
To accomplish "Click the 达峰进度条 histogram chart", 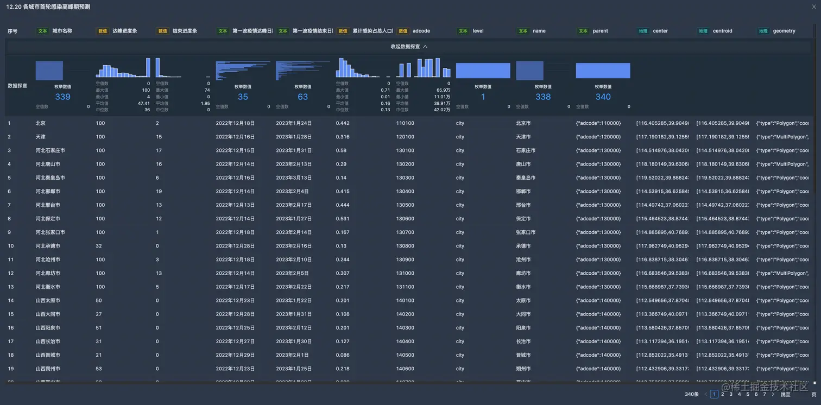I will point(123,68).
